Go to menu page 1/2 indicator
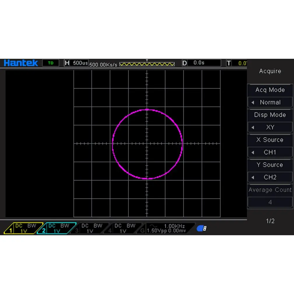The height and width of the screenshot is (294, 294). [x=270, y=221]
